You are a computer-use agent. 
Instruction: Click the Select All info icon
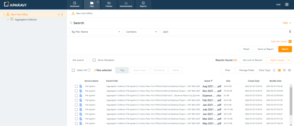pos(89,70)
